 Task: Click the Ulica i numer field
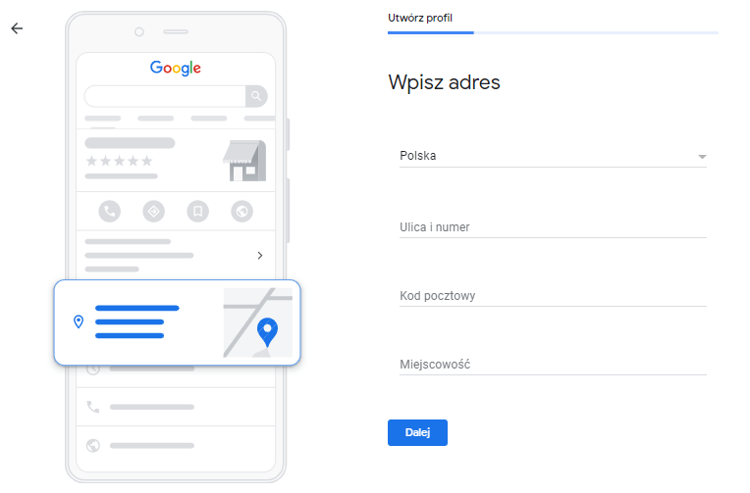tap(553, 227)
